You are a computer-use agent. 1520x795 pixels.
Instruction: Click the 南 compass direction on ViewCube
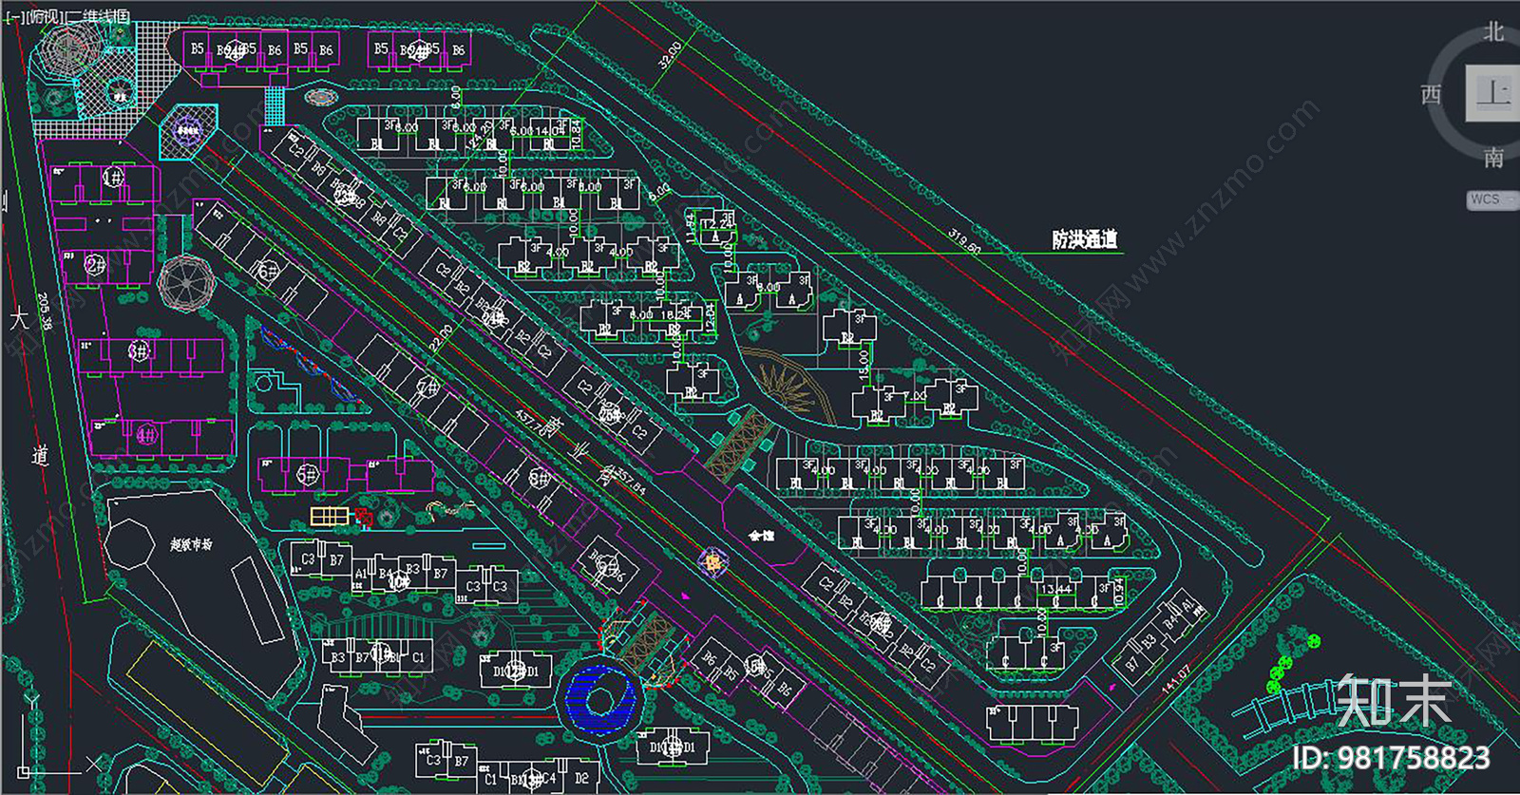(x=1493, y=158)
